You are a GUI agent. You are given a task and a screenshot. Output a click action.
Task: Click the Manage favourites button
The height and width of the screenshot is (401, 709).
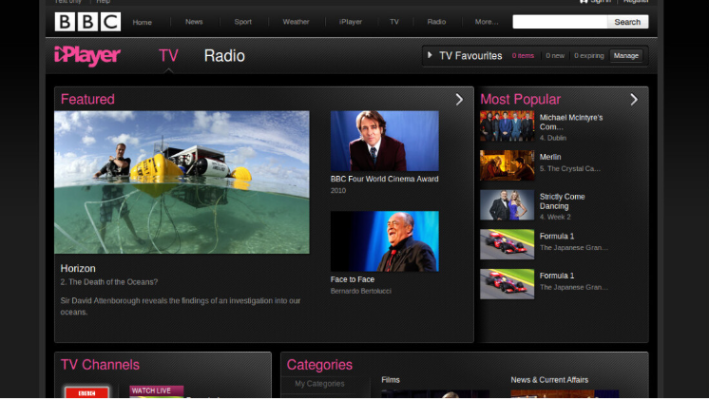(625, 56)
